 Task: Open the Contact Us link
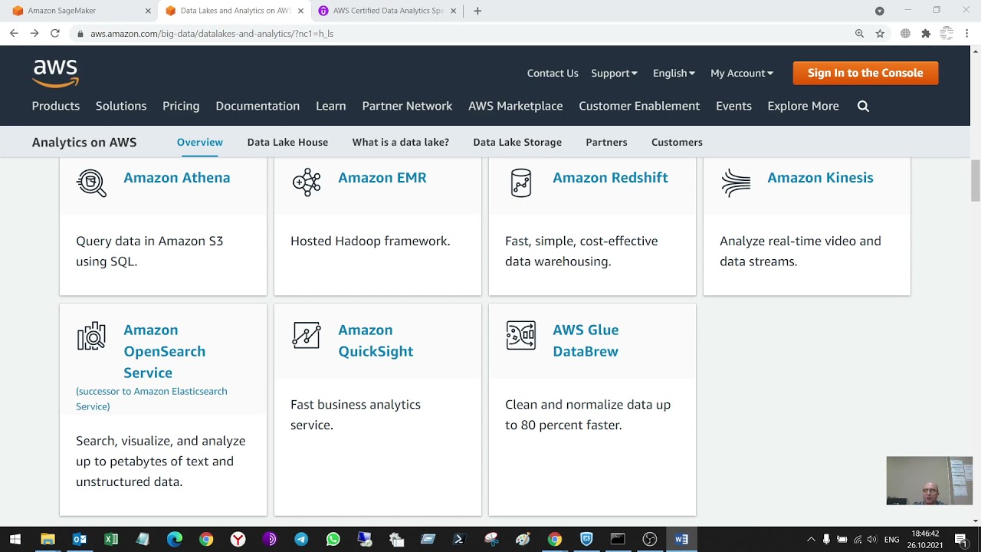[x=553, y=73]
